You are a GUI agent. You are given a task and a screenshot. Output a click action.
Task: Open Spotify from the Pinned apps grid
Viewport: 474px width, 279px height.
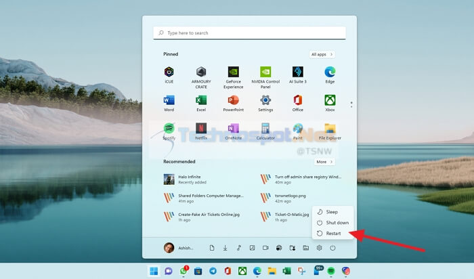coord(169,131)
